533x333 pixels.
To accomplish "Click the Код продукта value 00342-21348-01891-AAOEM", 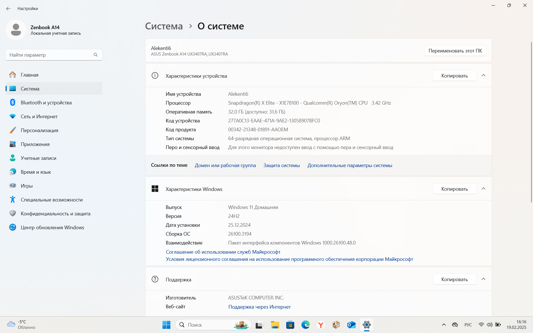I will click(258, 130).
